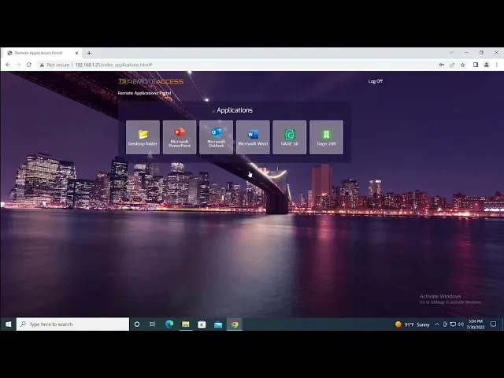The width and height of the screenshot is (504, 378).
Task: Launch Microsoft PowerPoint from the portal
Action: click(x=180, y=137)
